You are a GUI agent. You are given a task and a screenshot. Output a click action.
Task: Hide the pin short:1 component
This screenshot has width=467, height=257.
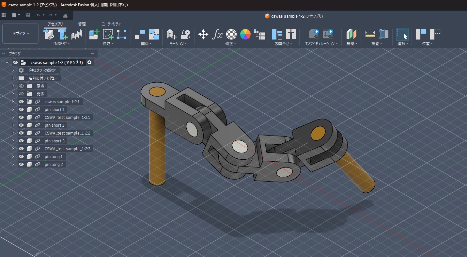[22, 109]
